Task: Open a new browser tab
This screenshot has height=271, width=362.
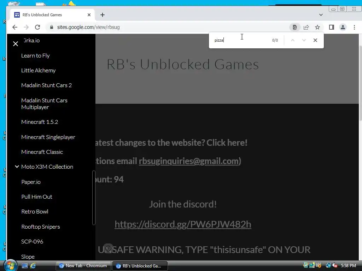Action: point(103,15)
